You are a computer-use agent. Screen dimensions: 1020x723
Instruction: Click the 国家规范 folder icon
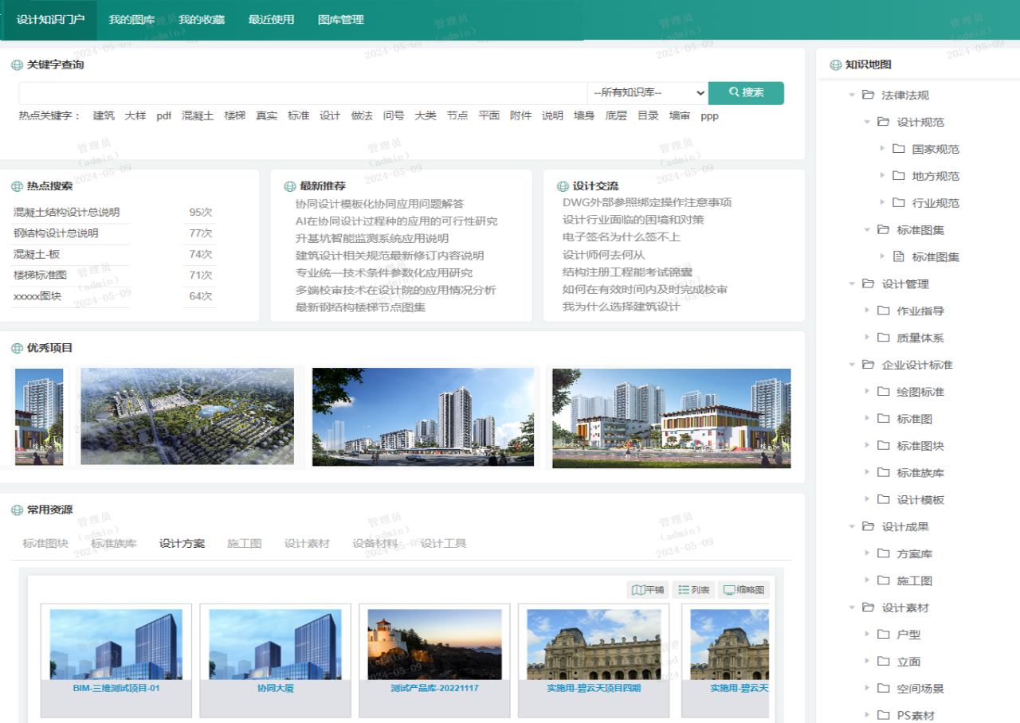pos(898,149)
